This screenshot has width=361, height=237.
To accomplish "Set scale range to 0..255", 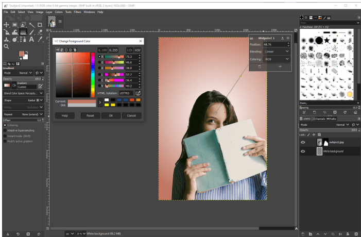I will [x=113, y=50].
